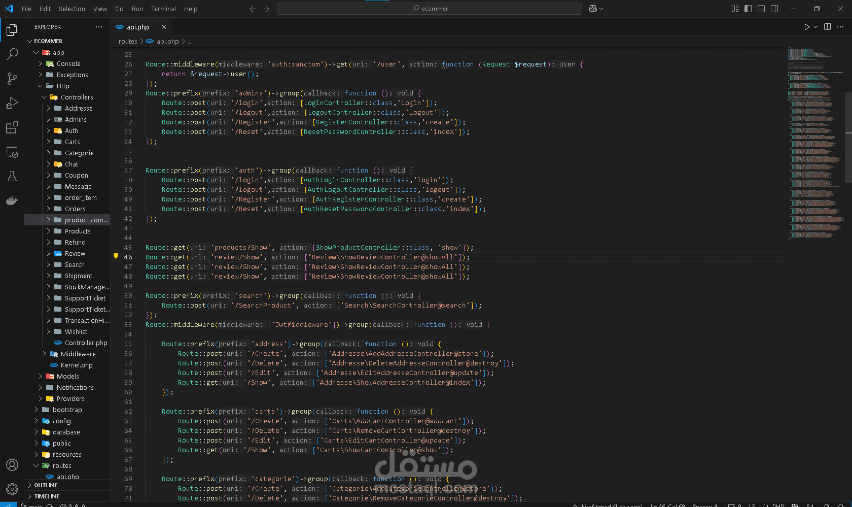Open the Extensions view
The height and width of the screenshot is (507, 852).
[12, 127]
